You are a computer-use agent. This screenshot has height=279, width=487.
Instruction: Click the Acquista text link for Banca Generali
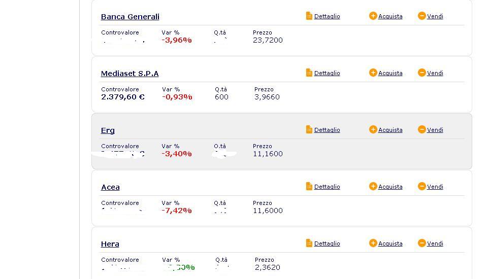pyautogui.click(x=390, y=16)
